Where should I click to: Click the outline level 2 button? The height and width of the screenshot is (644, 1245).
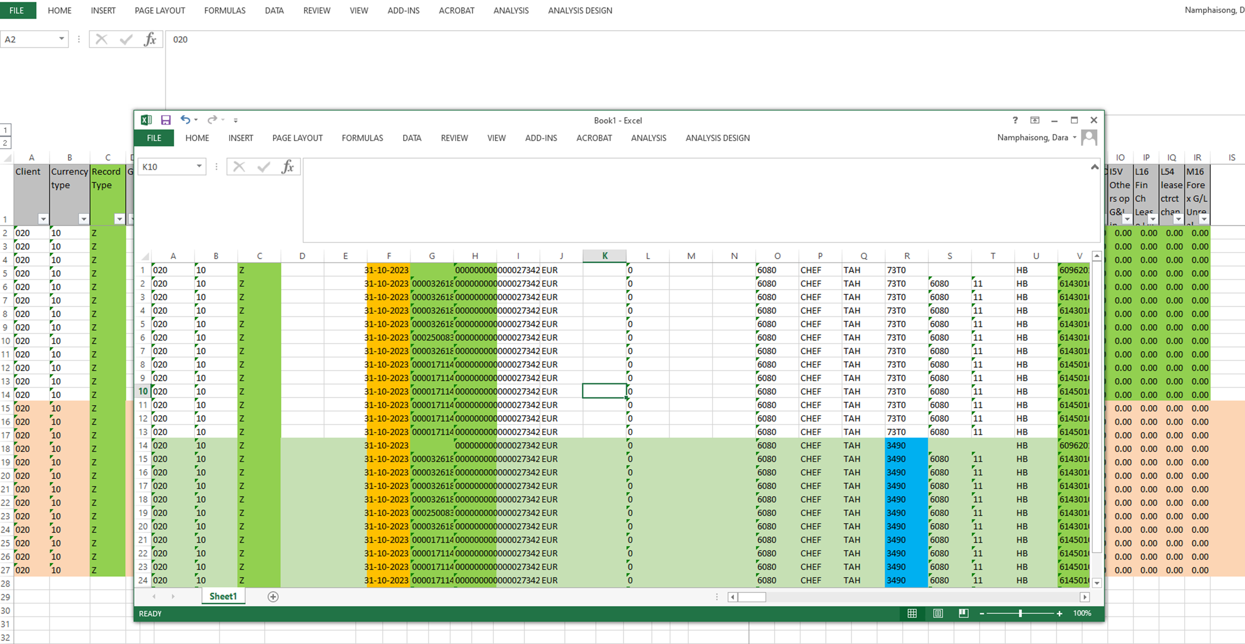pos(5,143)
